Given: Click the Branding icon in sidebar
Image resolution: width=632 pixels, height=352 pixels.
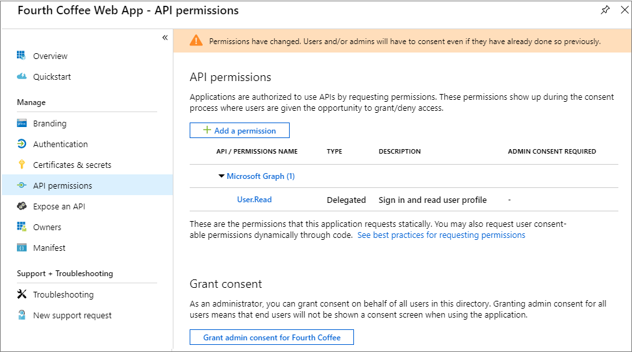Looking at the screenshot, I should (x=21, y=123).
